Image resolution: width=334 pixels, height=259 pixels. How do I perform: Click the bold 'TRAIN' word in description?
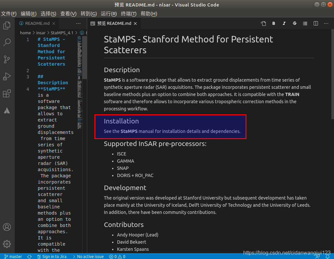pyautogui.click(x=292, y=94)
